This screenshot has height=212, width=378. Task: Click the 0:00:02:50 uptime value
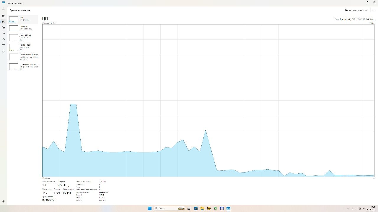tap(49, 200)
